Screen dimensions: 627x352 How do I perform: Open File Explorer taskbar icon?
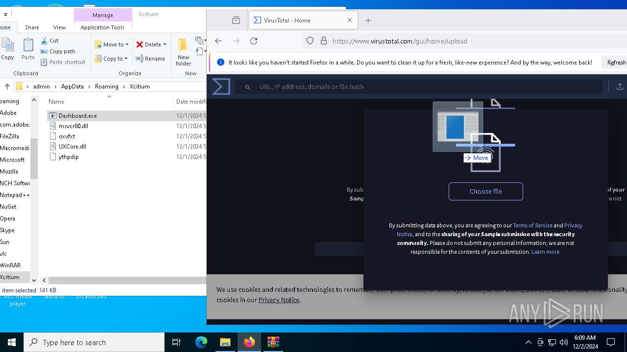click(225, 342)
